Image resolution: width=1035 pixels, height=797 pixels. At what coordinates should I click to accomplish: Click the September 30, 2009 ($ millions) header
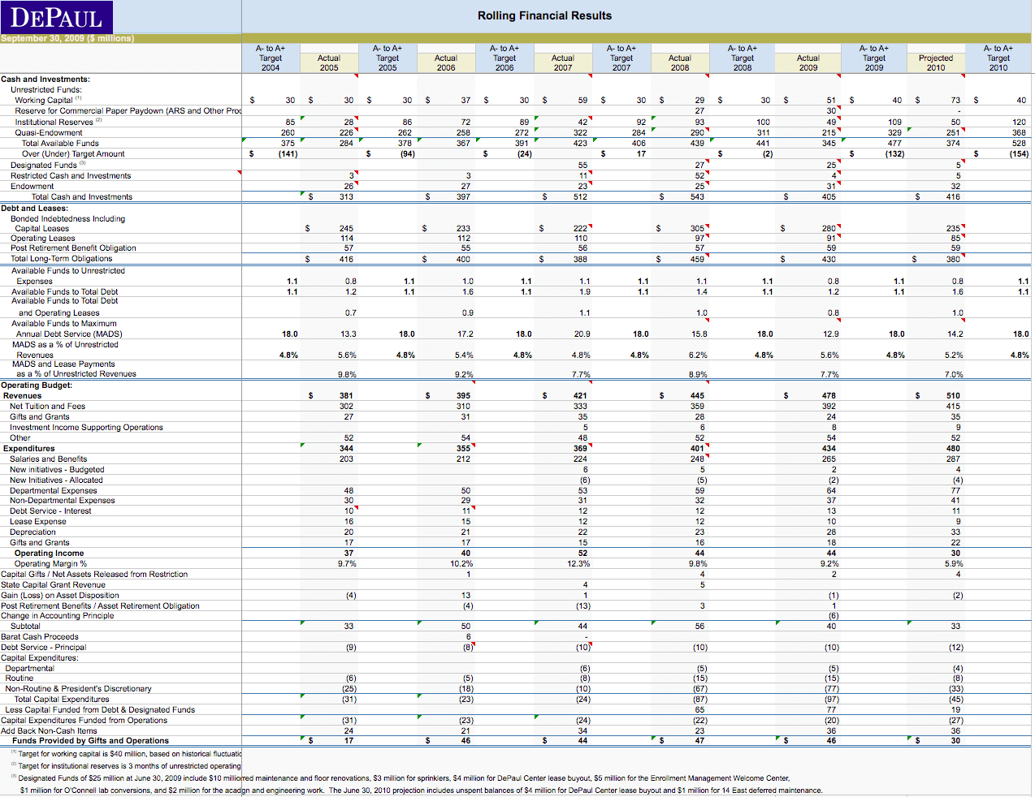pos(67,38)
